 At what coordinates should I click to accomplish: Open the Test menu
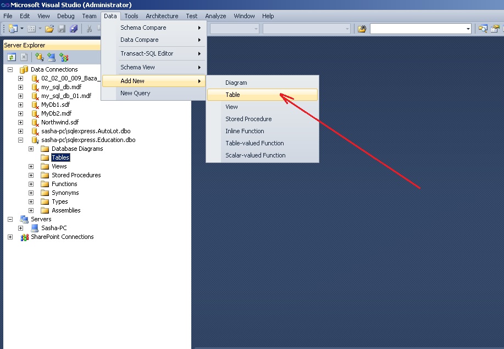click(192, 16)
